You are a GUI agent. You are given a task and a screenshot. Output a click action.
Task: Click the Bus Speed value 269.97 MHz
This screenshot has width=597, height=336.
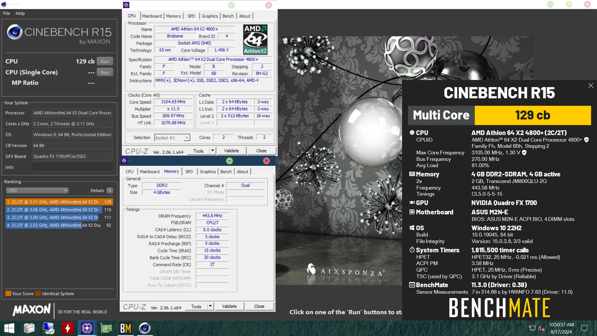pyautogui.click(x=173, y=116)
